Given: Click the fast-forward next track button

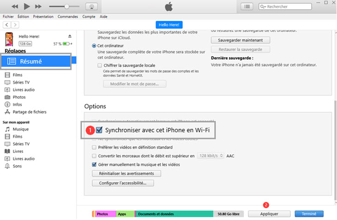Looking at the screenshot, I should [38, 6].
